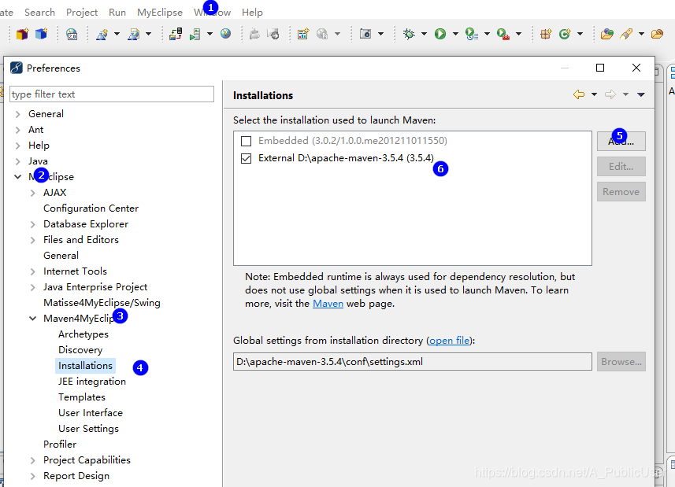Click the Debug bug icon
Screen dimensions: 675x487
click(x=409, y=34)
